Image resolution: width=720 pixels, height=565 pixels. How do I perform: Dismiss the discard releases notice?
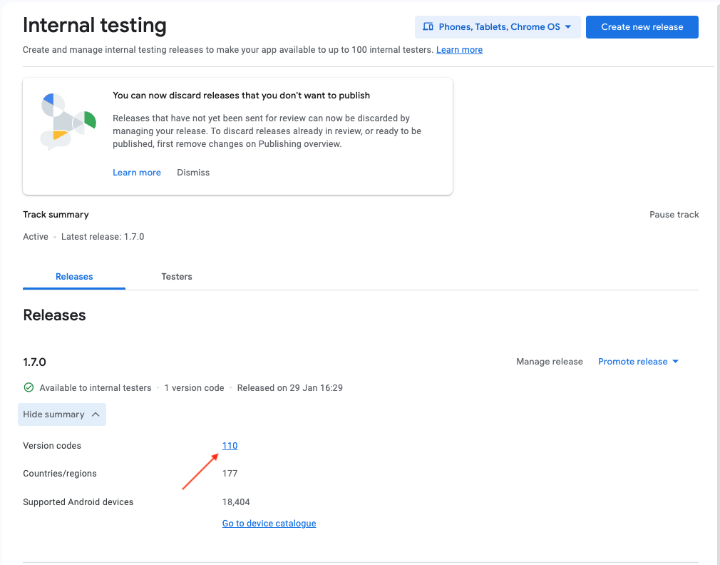point(193,173)
